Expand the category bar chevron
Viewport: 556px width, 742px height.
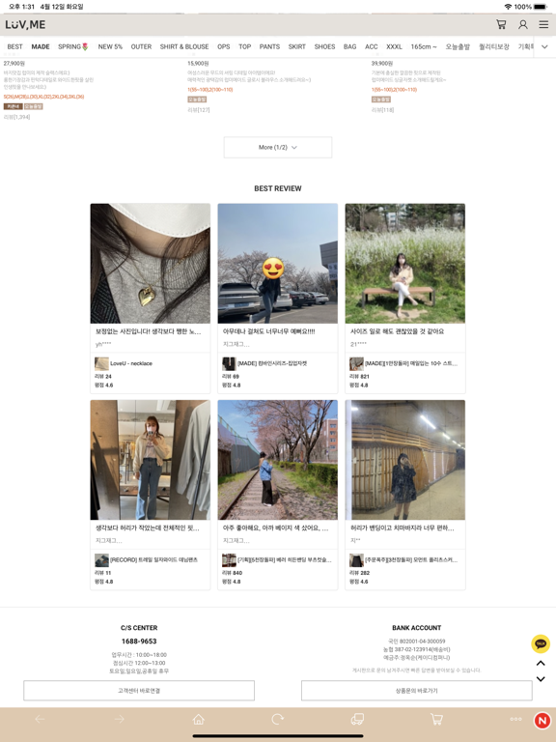[544, 46]
